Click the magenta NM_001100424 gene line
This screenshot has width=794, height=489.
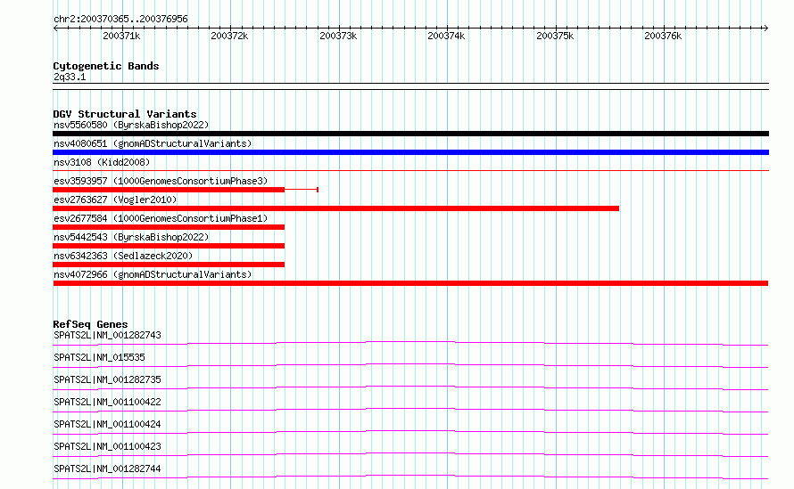(410, 432)
